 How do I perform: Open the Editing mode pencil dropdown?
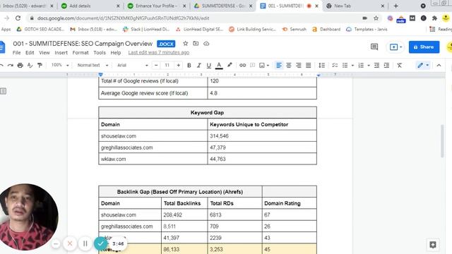coord(423,66)
